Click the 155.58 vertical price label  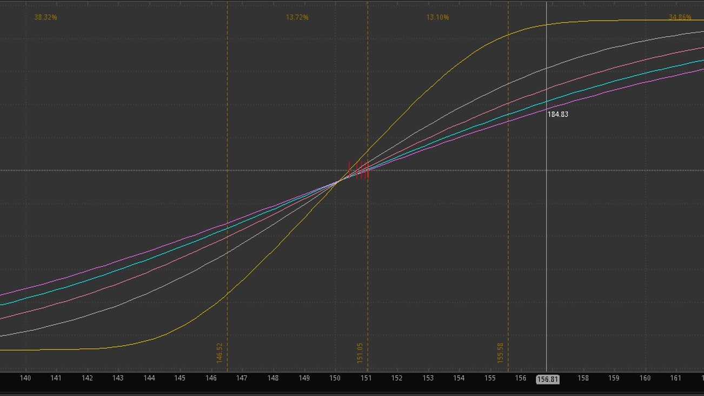click(x=501, y=353)
